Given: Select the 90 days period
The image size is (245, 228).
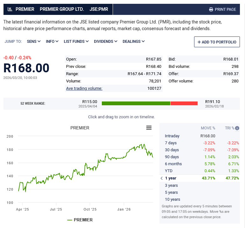Looking at the screenshot, I should click(x=199, y=157).
